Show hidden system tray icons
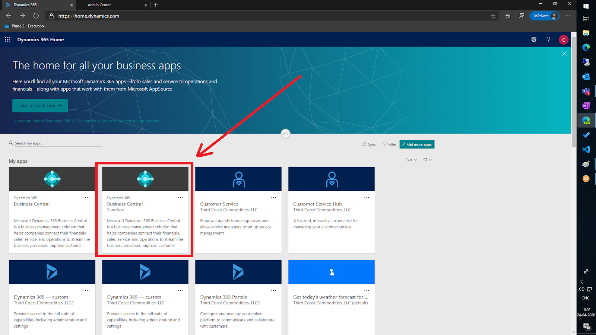The height and width of the screenshot is (335, 596). pos(581,282)
